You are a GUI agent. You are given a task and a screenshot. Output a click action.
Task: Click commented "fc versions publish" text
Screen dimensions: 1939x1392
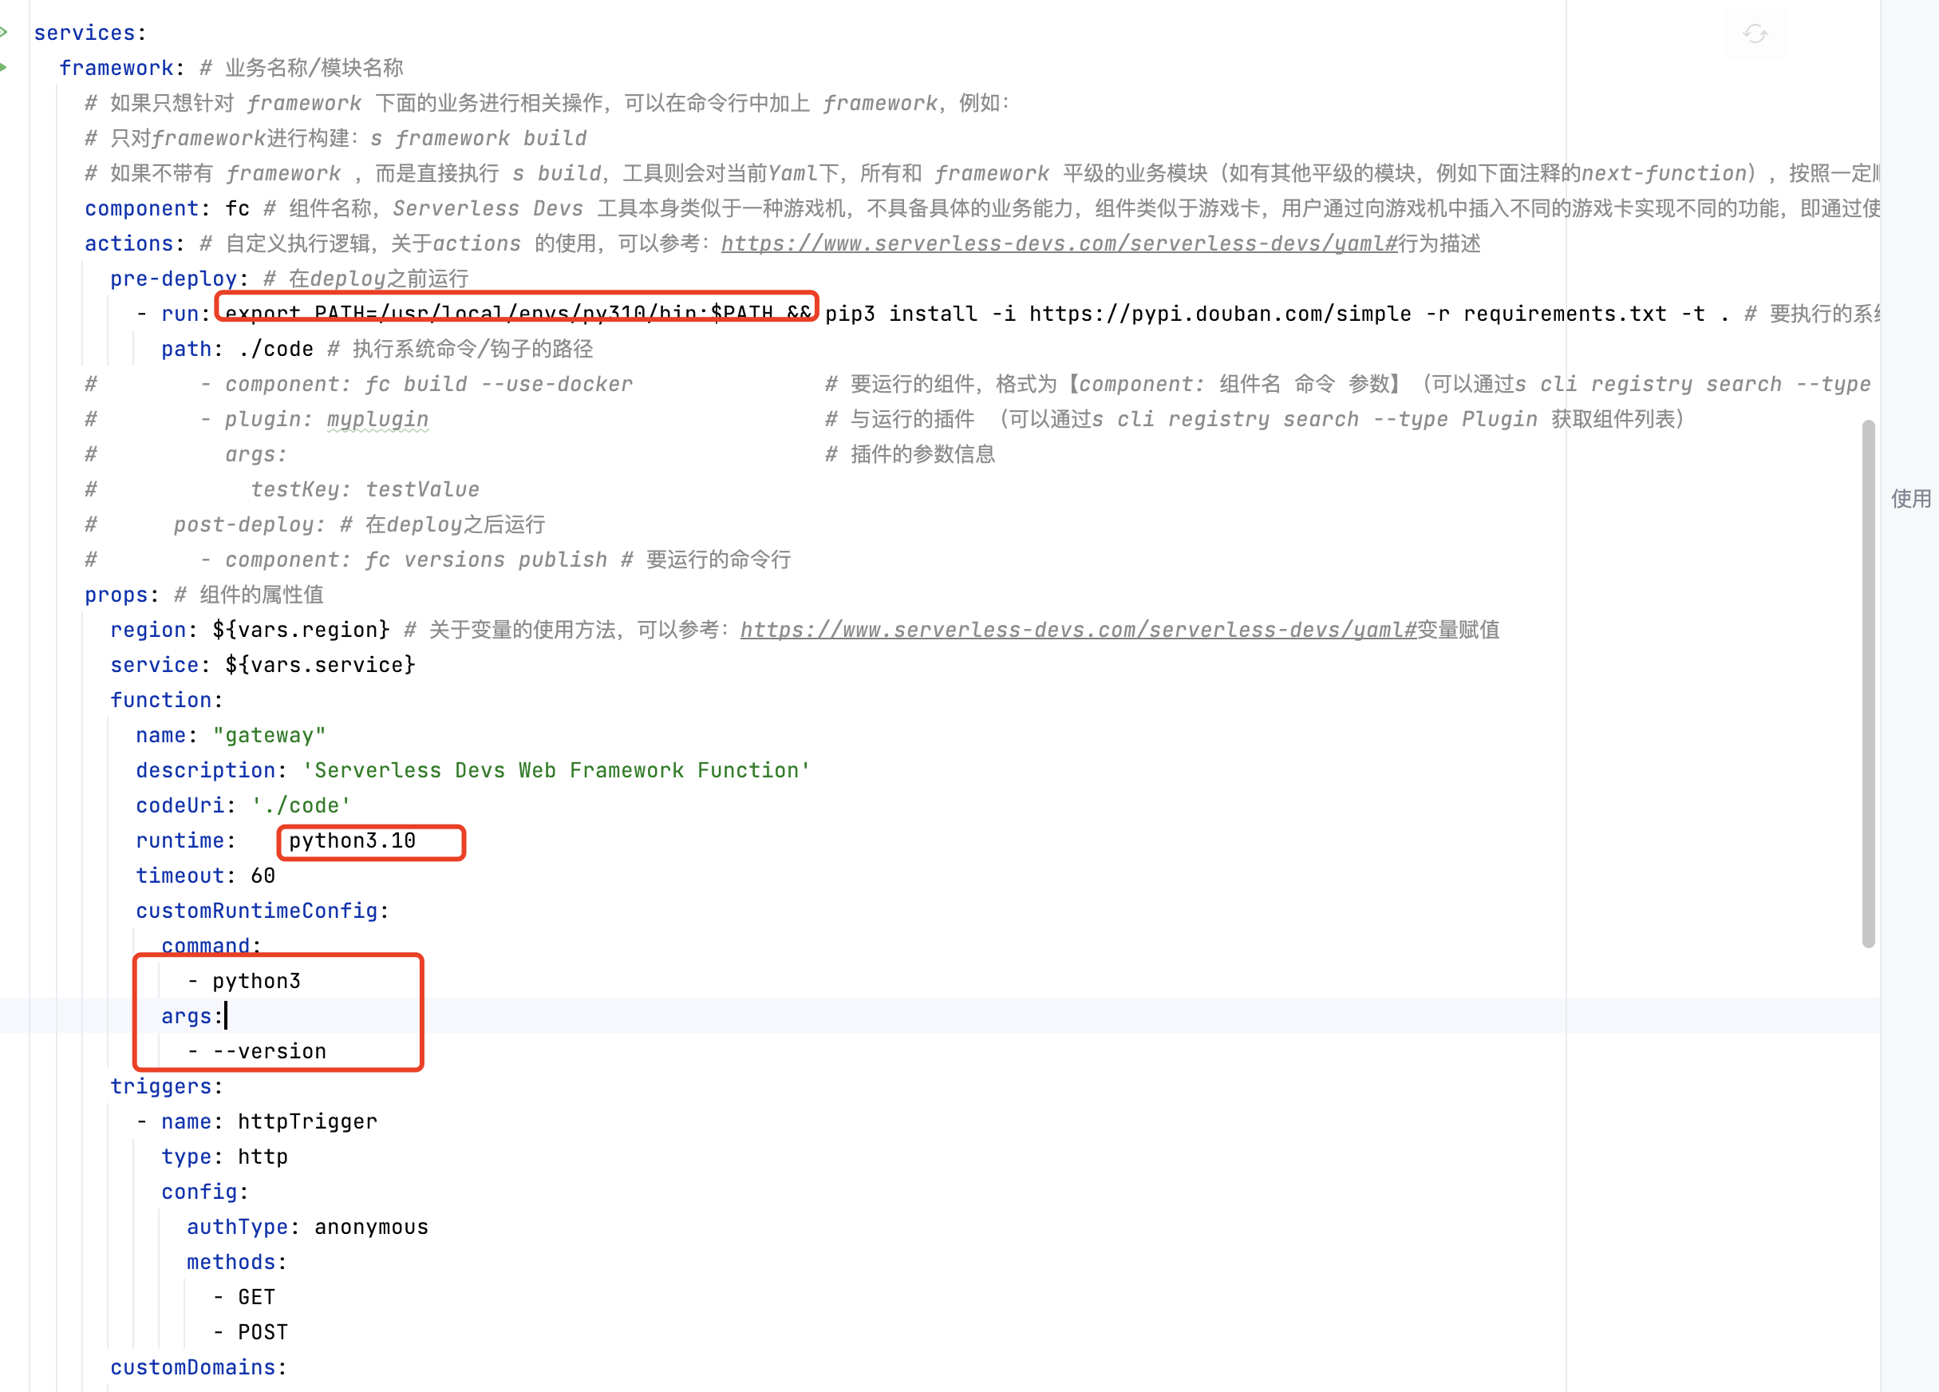click(487, 560)
